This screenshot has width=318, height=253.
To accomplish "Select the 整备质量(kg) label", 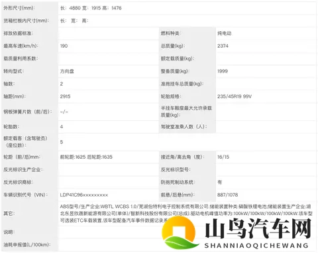I will pos(175,71).
